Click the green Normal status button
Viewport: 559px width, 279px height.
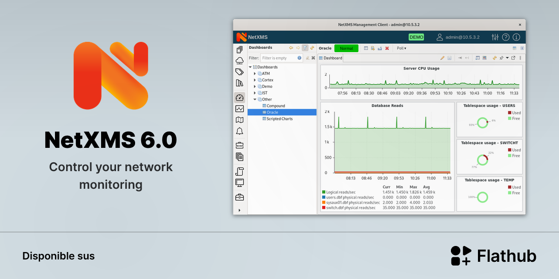[347, 48]
